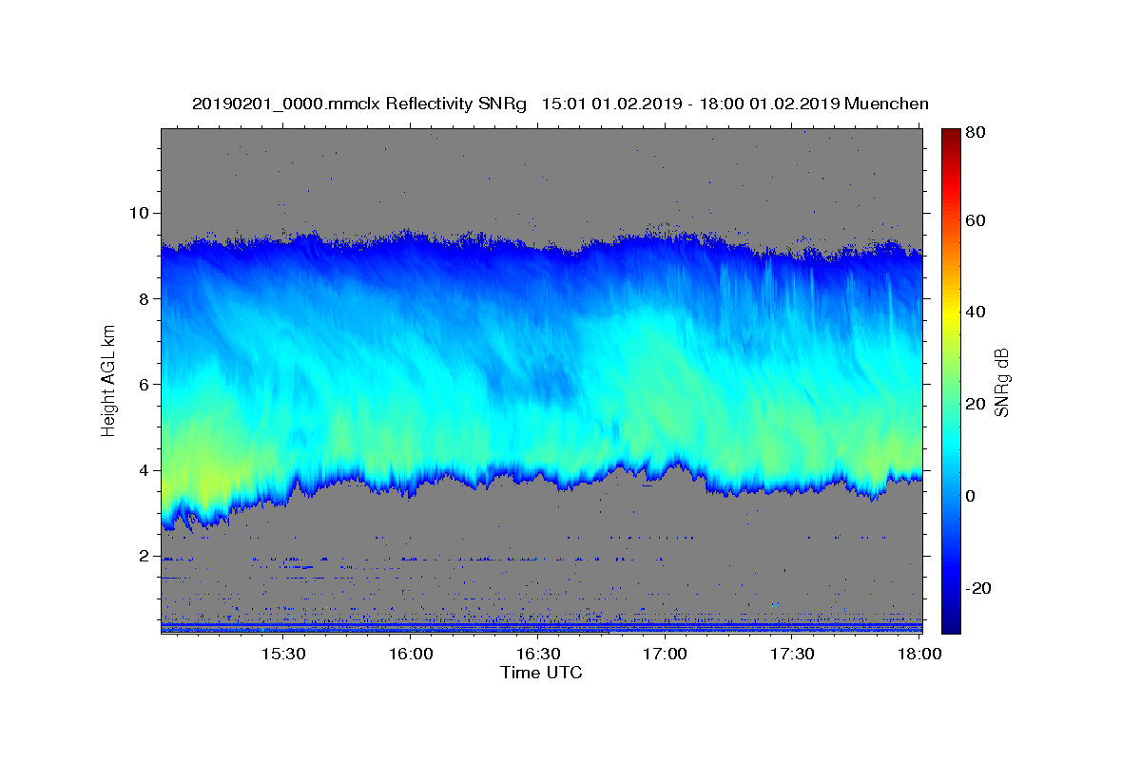Click the 'Height AGL km' y-axis label
The width and height of the screenshot is (1141, 760).
108,381
